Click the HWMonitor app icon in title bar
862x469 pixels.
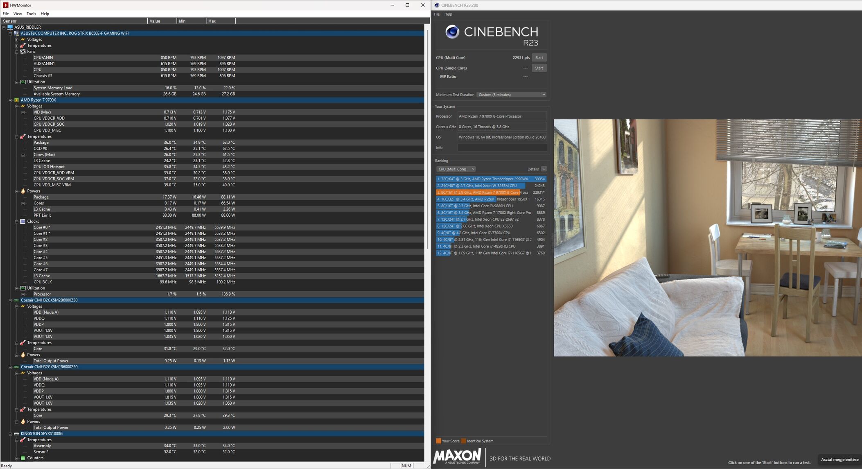pyautogui.click(x=5, y=5)
